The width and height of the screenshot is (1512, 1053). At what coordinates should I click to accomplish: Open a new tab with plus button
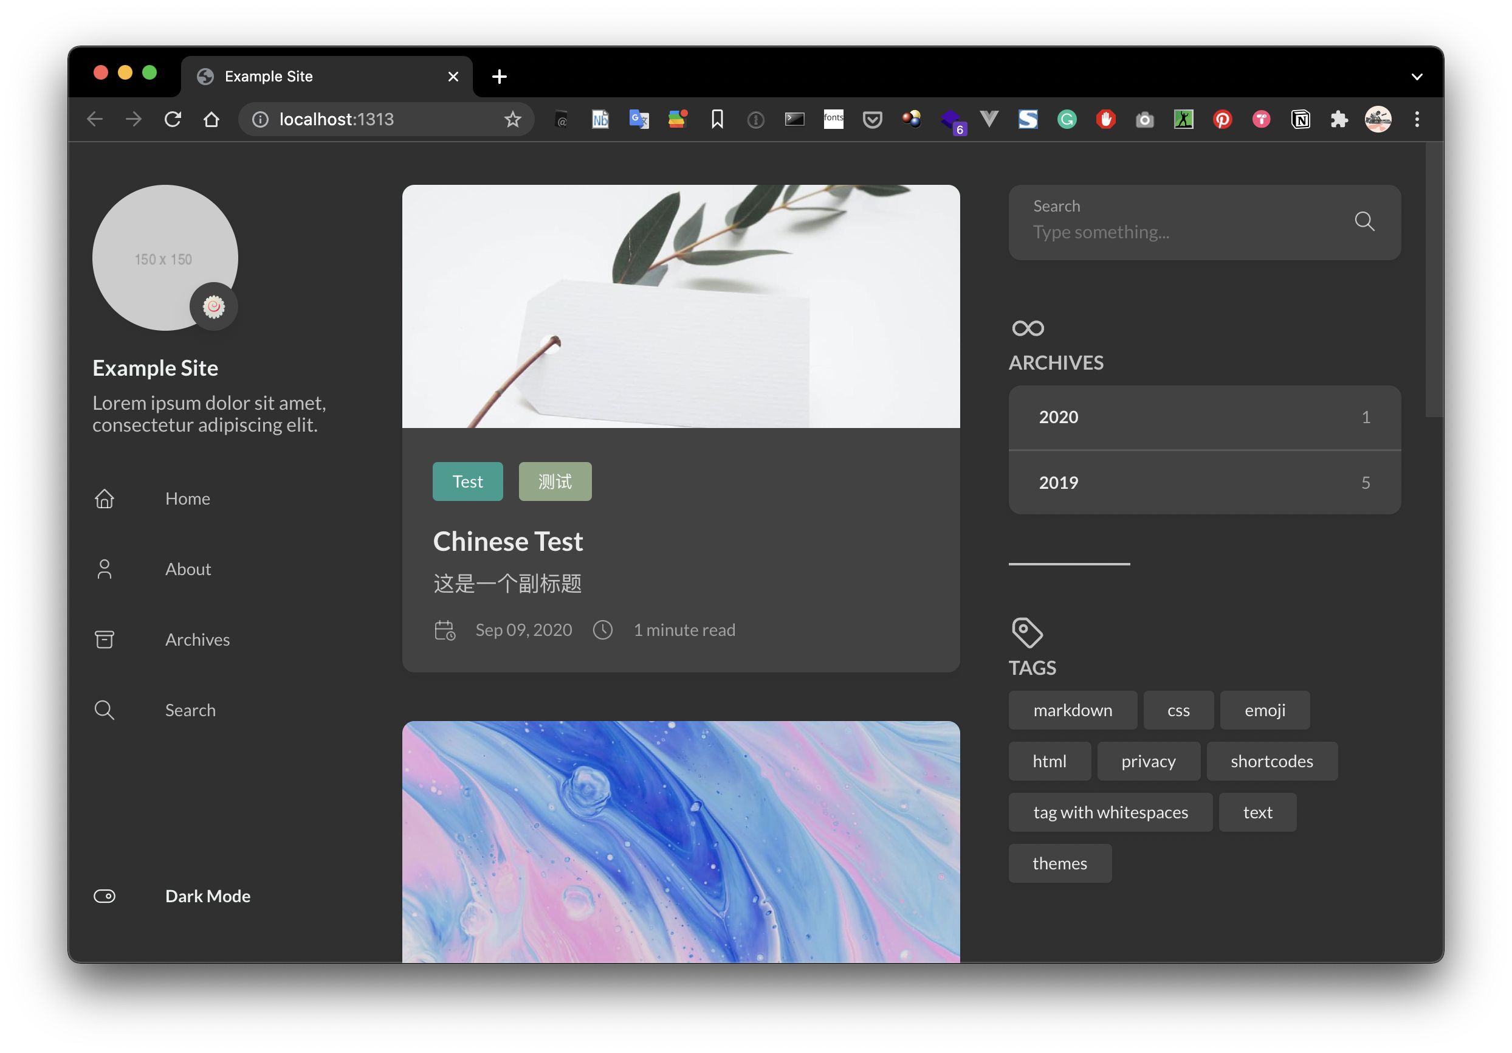pyautogui.click(x=499, y=77)
